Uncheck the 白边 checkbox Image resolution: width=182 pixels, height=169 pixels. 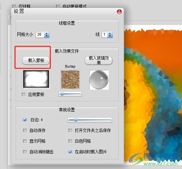point(25,120)
